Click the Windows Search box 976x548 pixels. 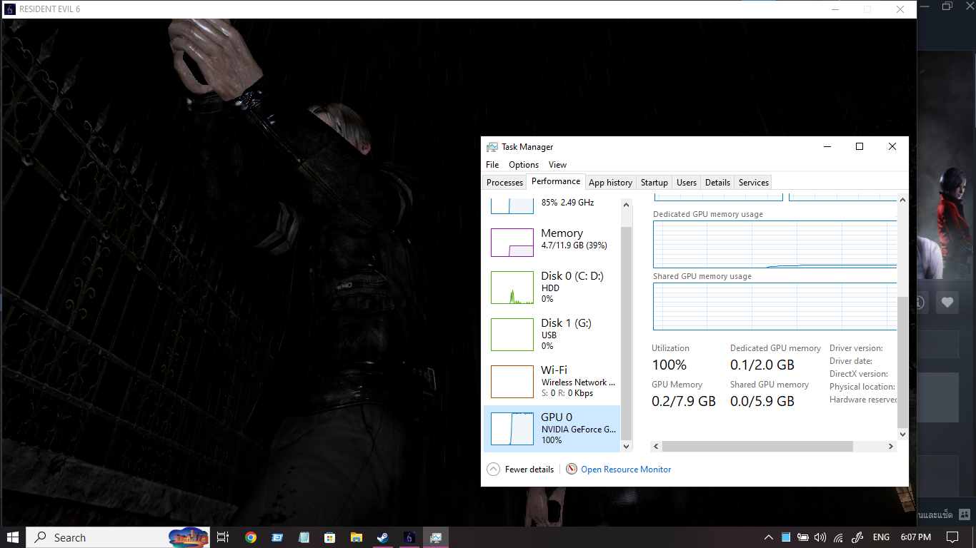(x=119, y=537)
